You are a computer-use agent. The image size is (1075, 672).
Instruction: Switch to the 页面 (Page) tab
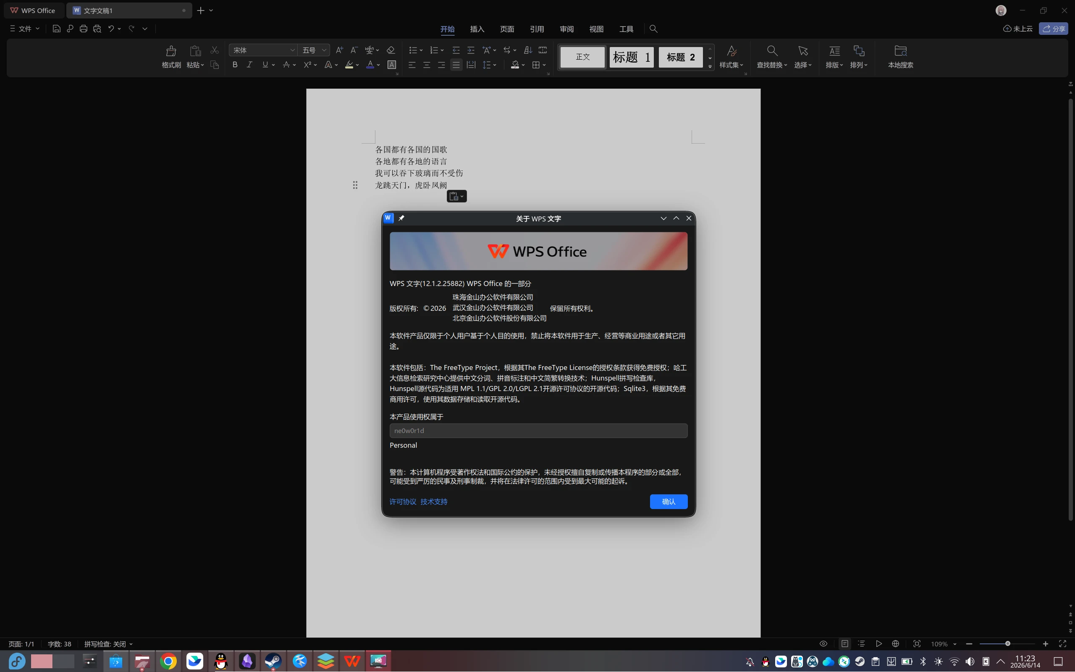(507, 29)
